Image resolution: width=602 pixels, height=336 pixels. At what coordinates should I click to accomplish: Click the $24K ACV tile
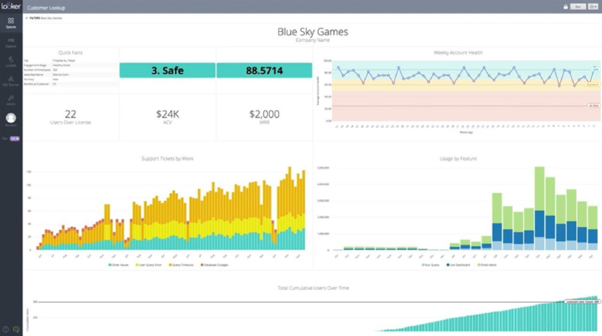tap(168, 117)
